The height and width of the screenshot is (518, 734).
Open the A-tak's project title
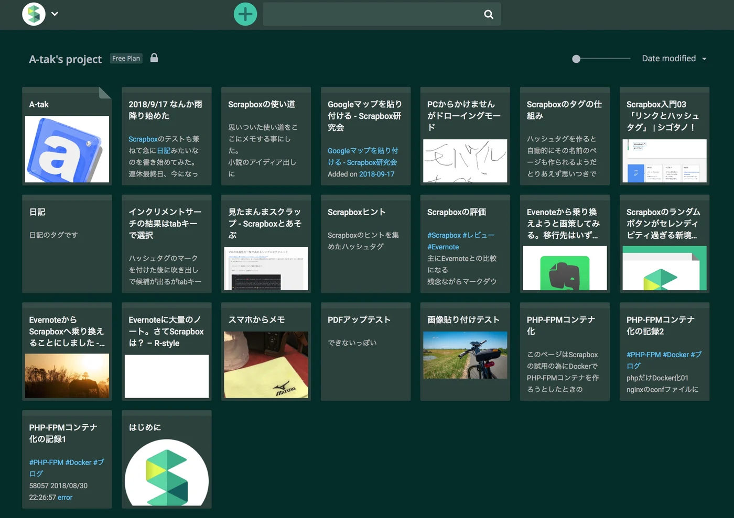pyautogui.click(x=65, y=59)
